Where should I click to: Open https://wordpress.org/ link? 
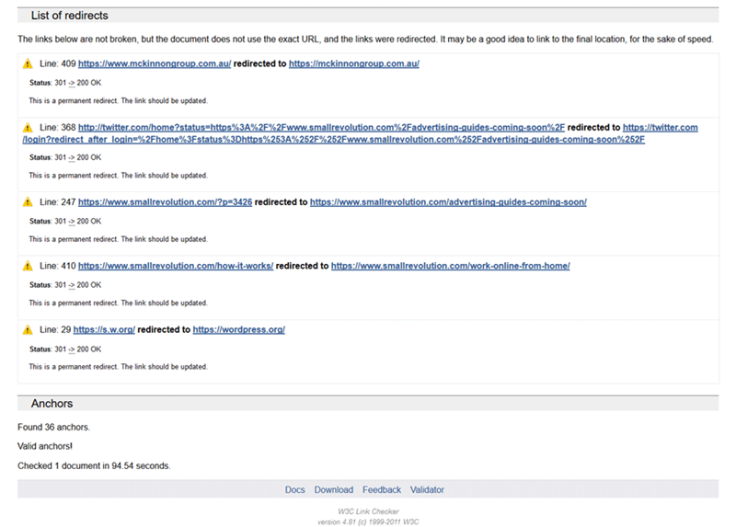(x=239, y=330)
